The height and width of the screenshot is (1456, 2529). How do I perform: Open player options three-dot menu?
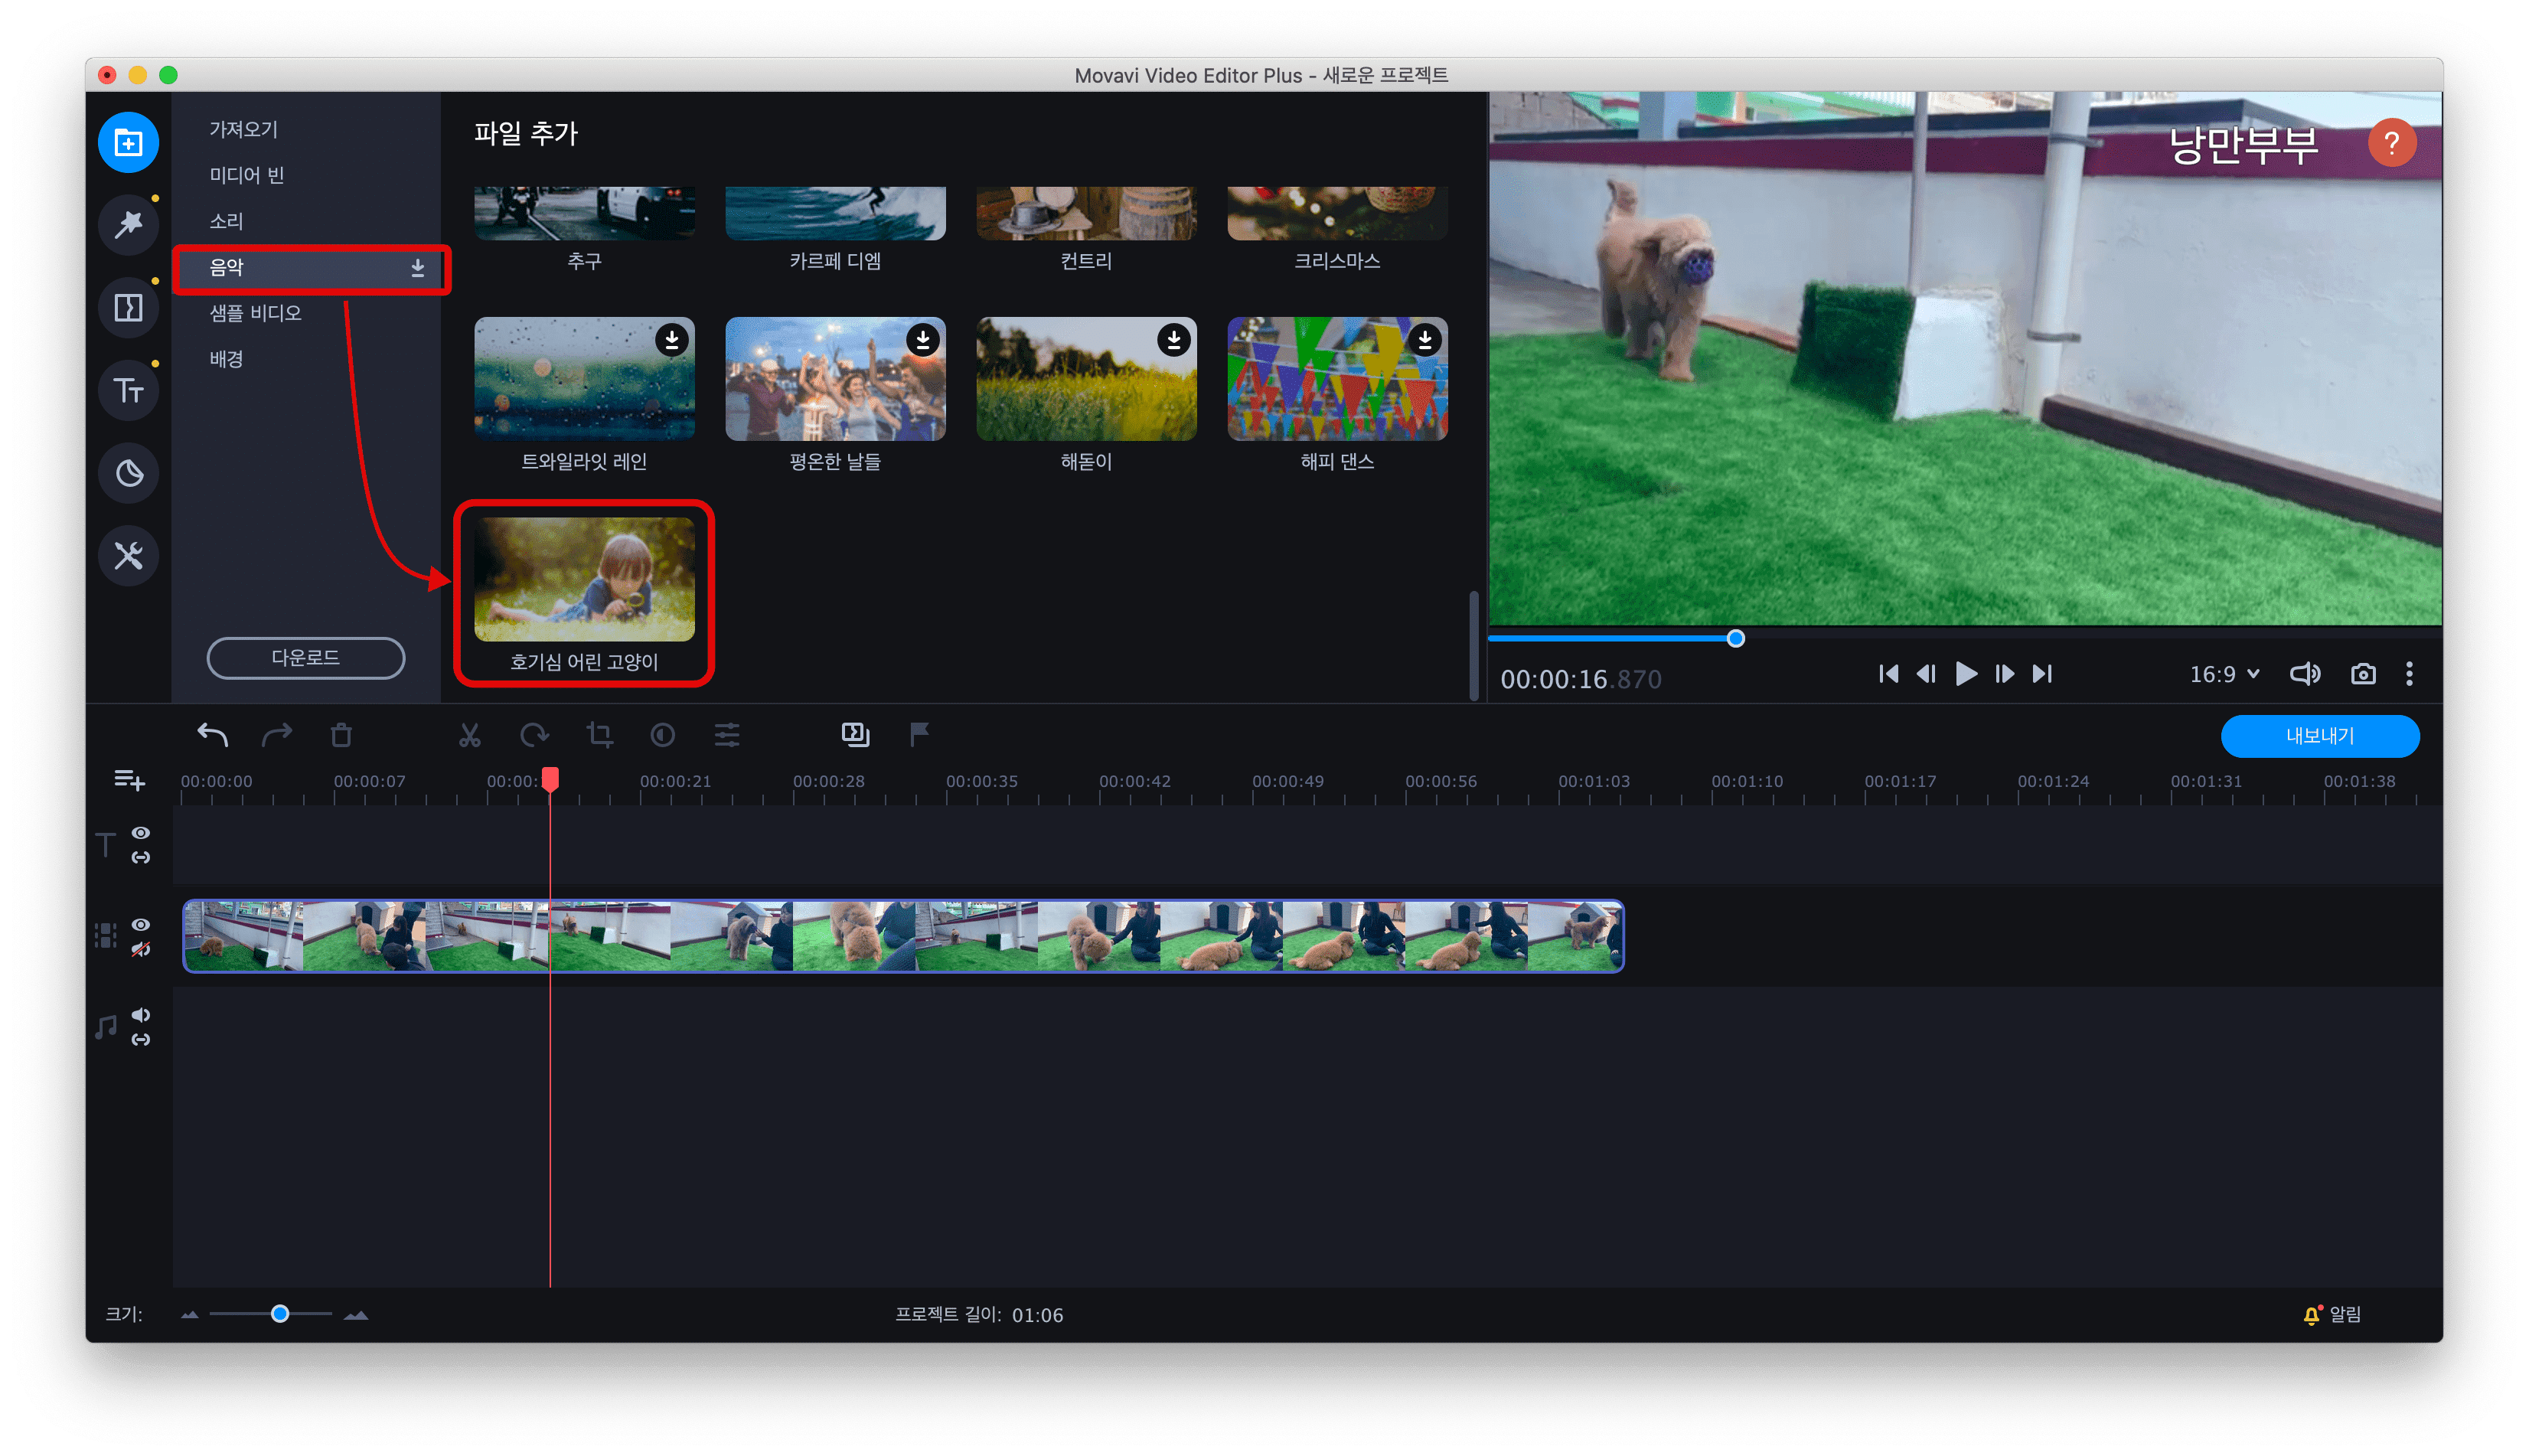click(x=2409, y=674)
